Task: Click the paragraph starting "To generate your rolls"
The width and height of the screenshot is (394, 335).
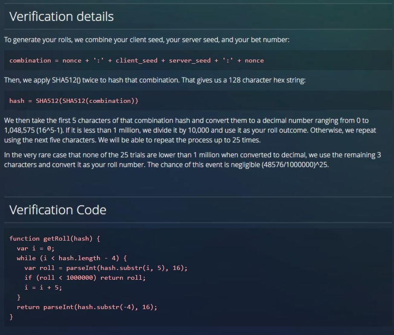Action: (x=147, y=40)
